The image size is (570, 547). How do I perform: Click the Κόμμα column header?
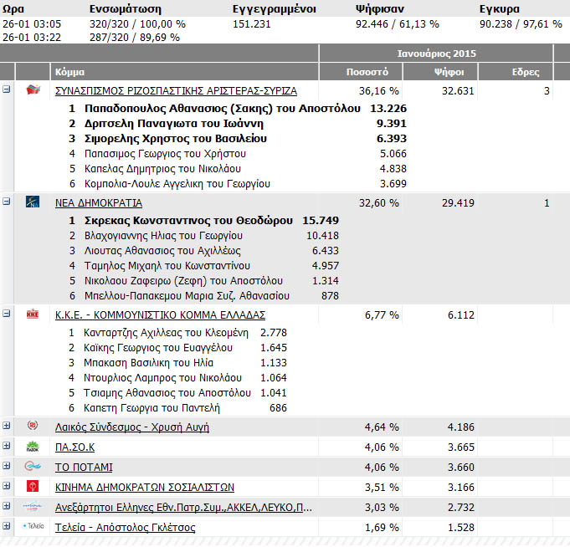[x=69, y=72]
